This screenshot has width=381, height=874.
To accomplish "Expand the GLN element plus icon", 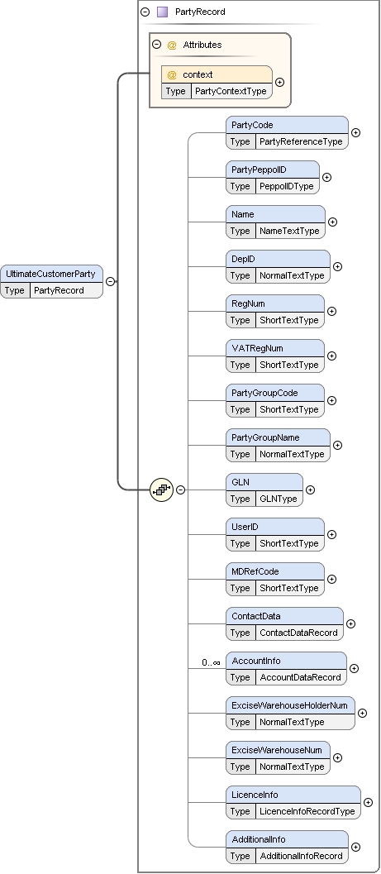I will 310,490.
